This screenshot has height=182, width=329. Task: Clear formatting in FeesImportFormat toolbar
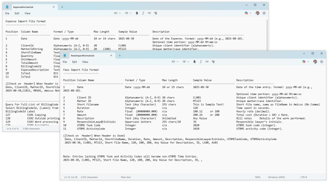pos(212,62)
